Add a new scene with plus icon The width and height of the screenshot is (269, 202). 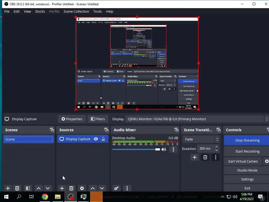click(x=8, y=188)
